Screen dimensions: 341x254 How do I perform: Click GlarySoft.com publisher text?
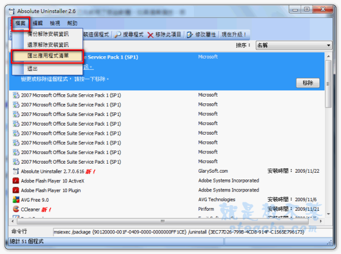click(x=213, y=171)
